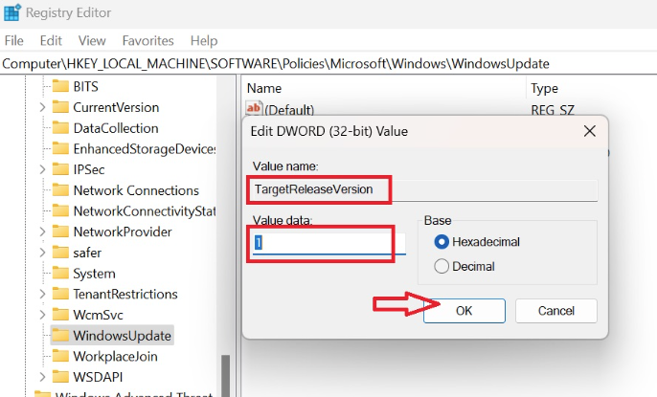
Task: Expand the IPSec key
Action: tap(42, 169)
